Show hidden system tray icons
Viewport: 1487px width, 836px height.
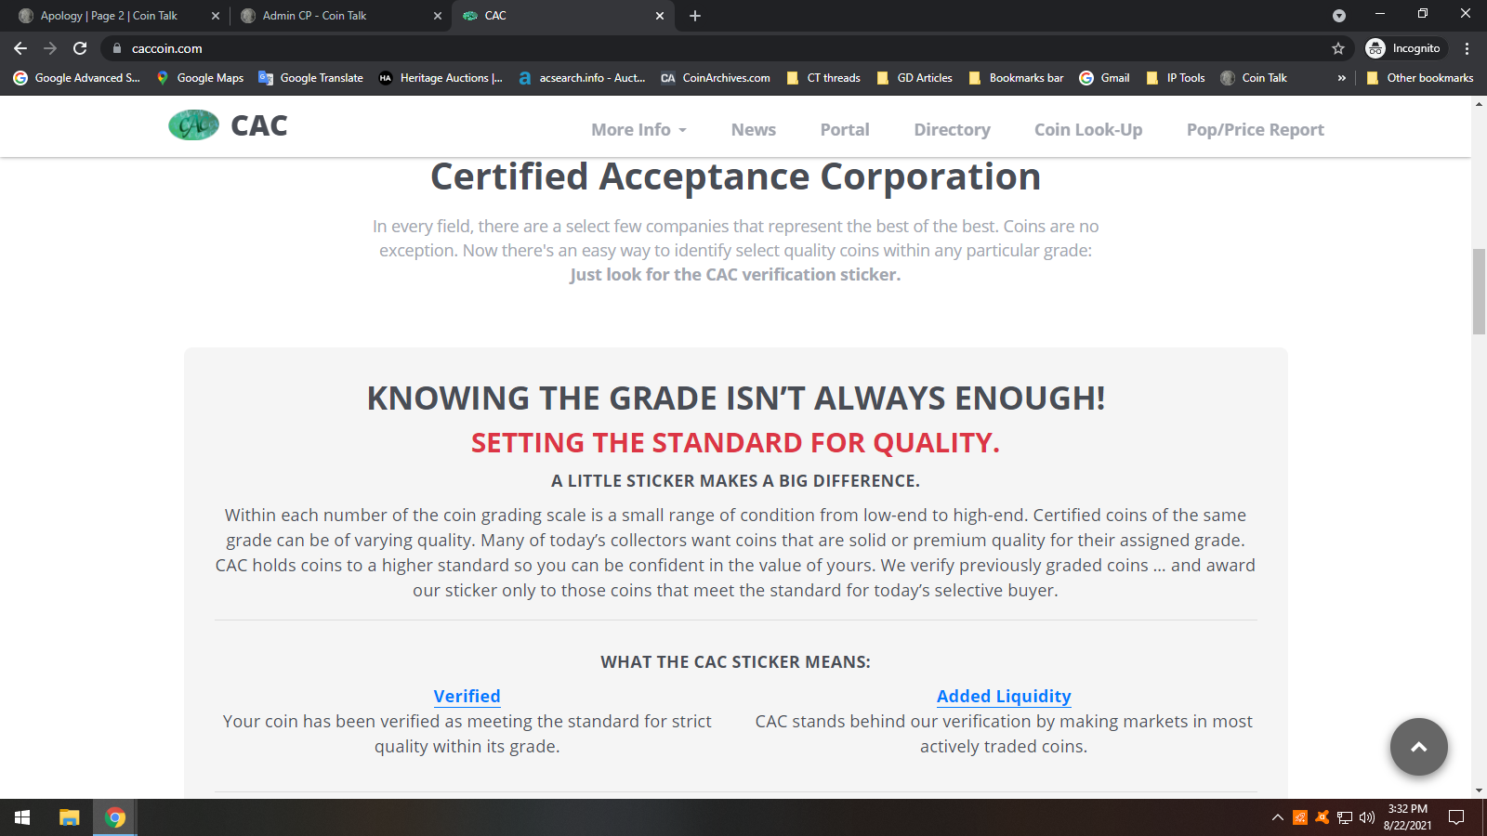pyautogui.click(x=1277, y=817)
